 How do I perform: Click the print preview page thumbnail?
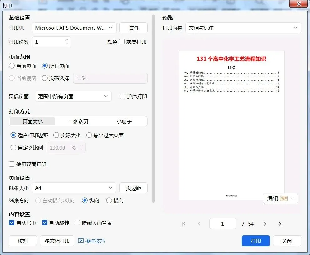coord(231,125)
